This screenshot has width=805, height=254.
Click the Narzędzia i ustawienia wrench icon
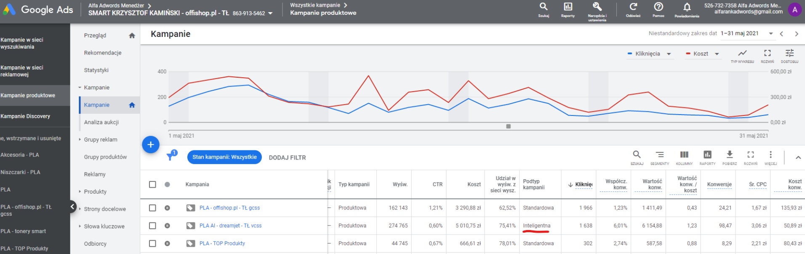[x=597, y=7]
